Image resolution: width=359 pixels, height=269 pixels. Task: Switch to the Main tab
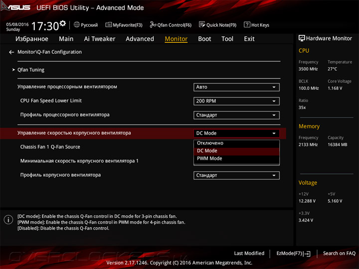[66, 39]
